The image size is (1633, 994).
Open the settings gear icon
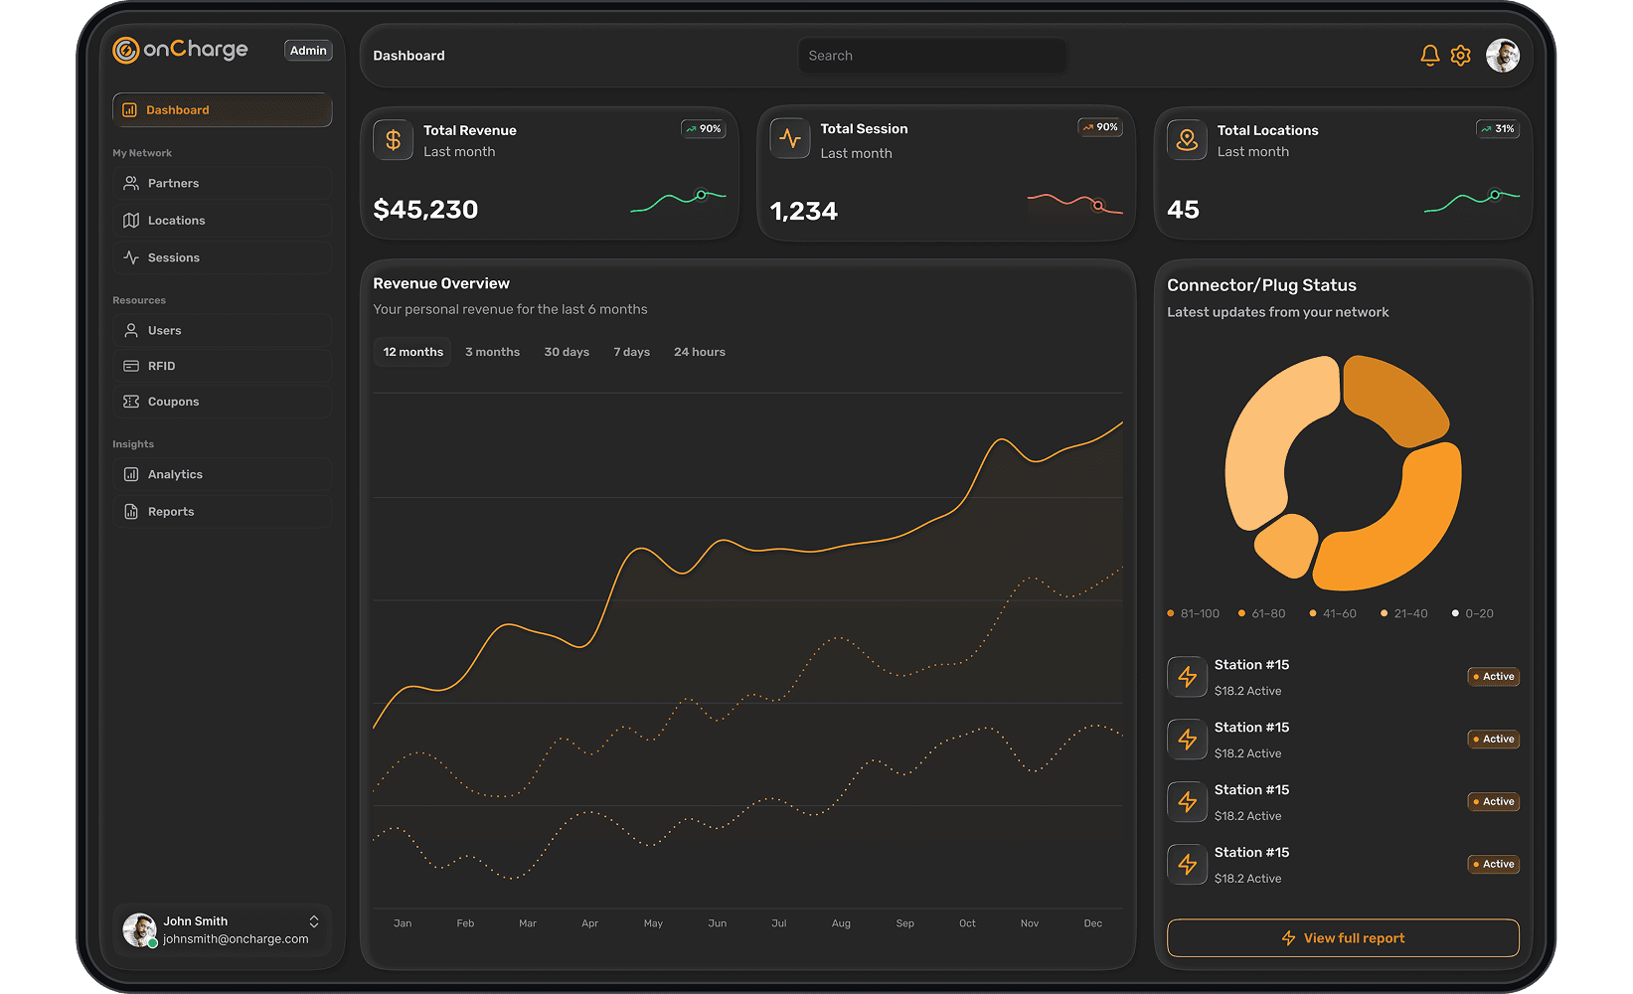point(1460,56)
